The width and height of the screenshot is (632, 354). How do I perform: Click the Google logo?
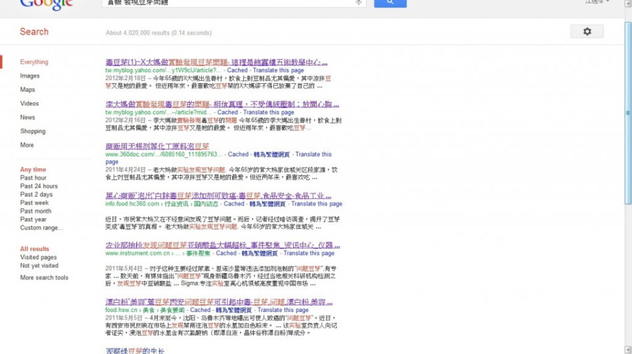click(x=46, y=4)
